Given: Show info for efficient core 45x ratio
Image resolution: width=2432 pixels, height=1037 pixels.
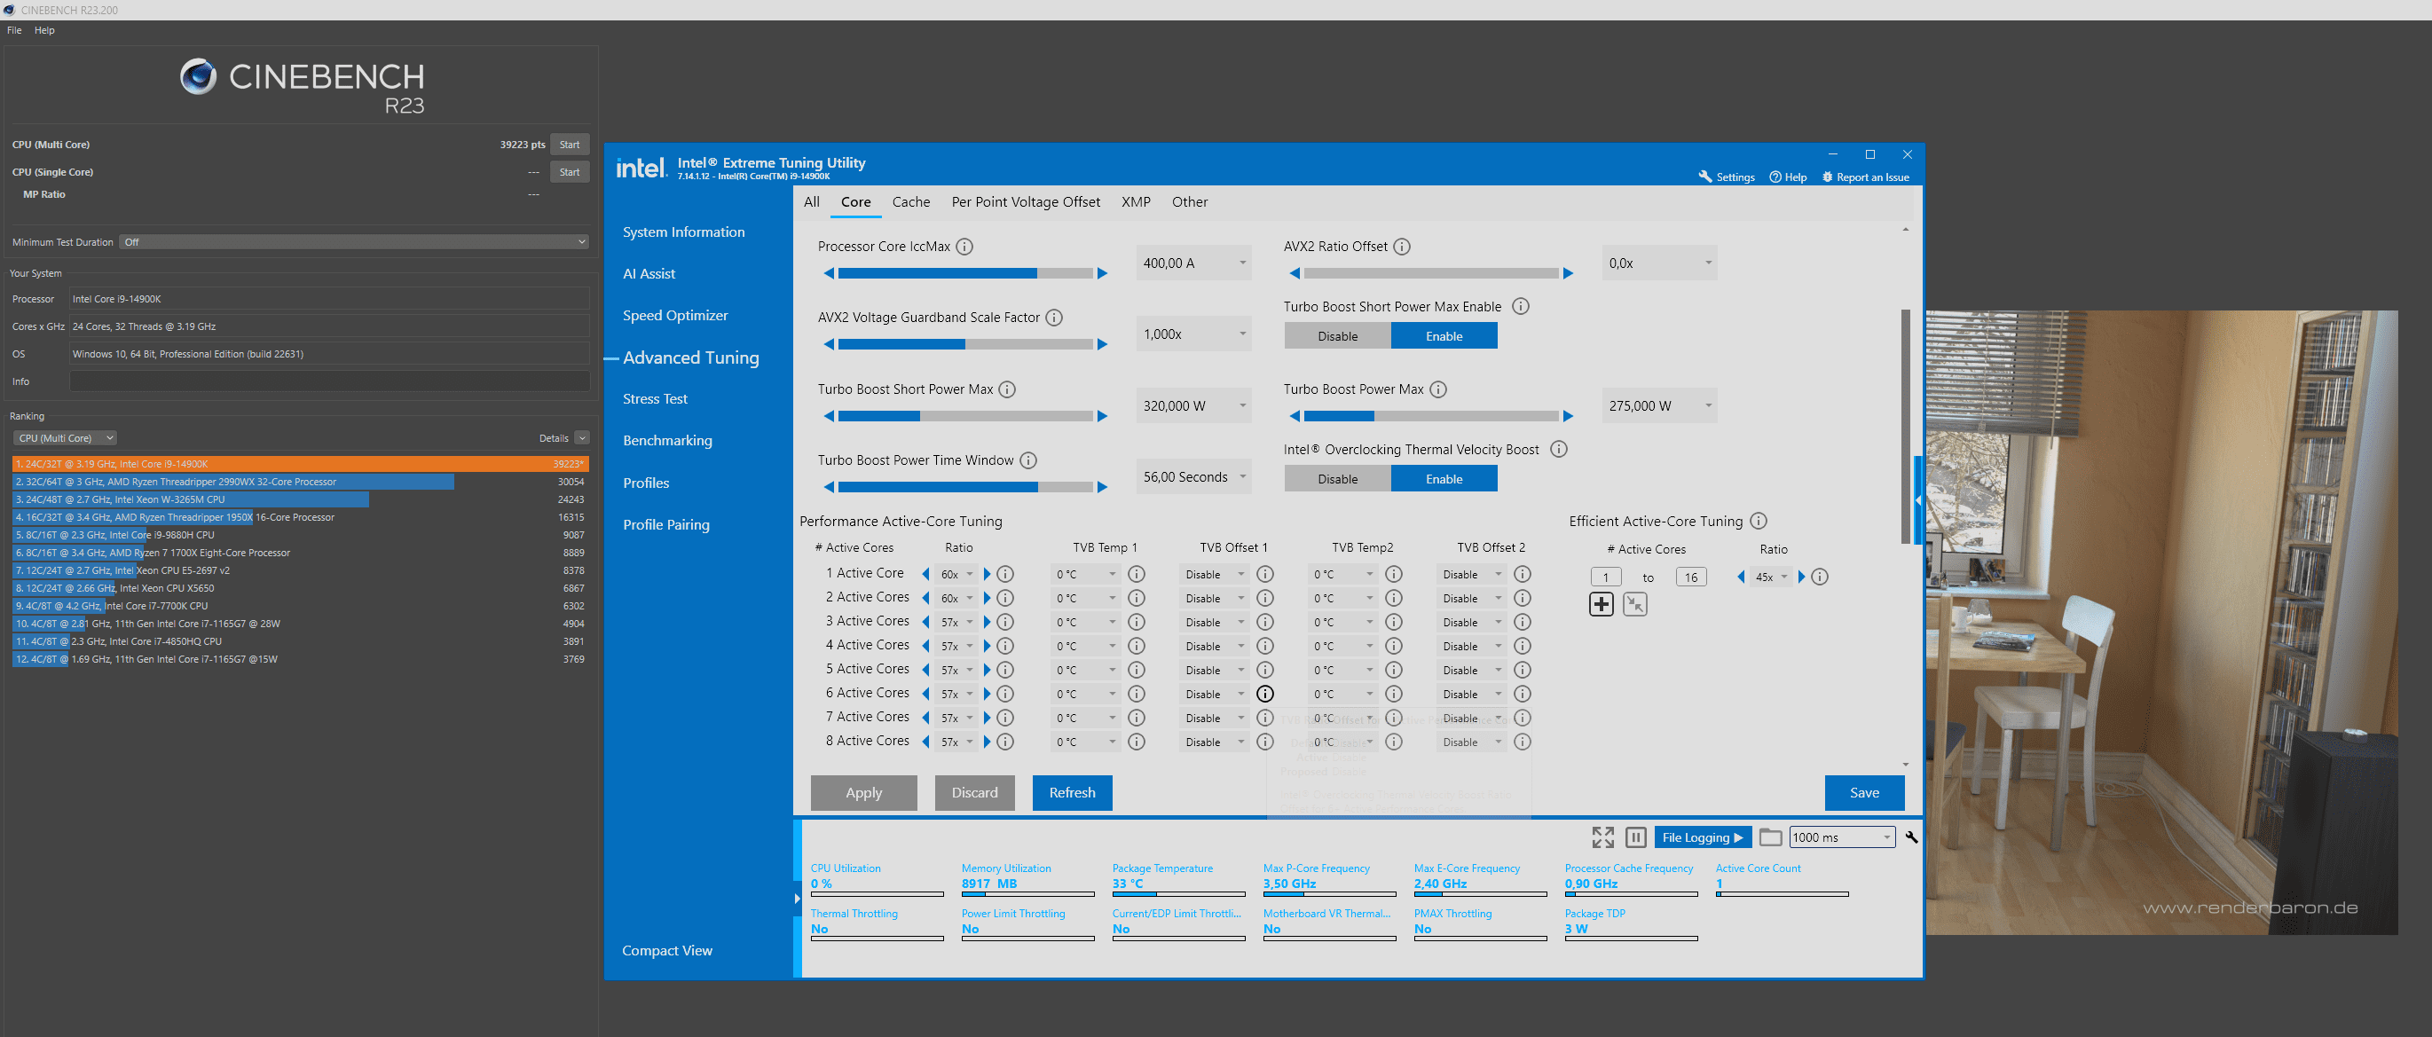Looking at the screenshot, I should click(1819, 577).
